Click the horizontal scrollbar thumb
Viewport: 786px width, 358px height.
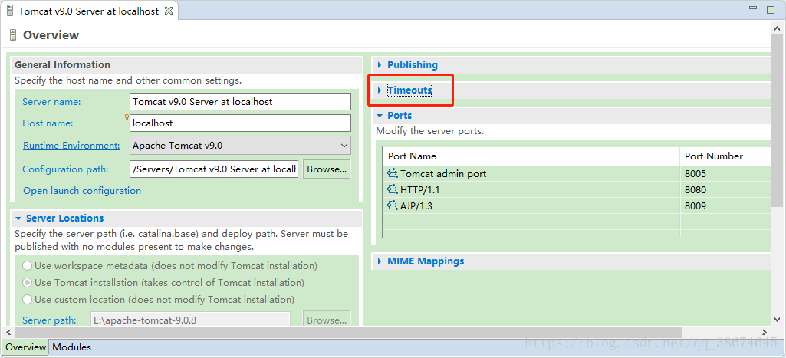point(348,332)
